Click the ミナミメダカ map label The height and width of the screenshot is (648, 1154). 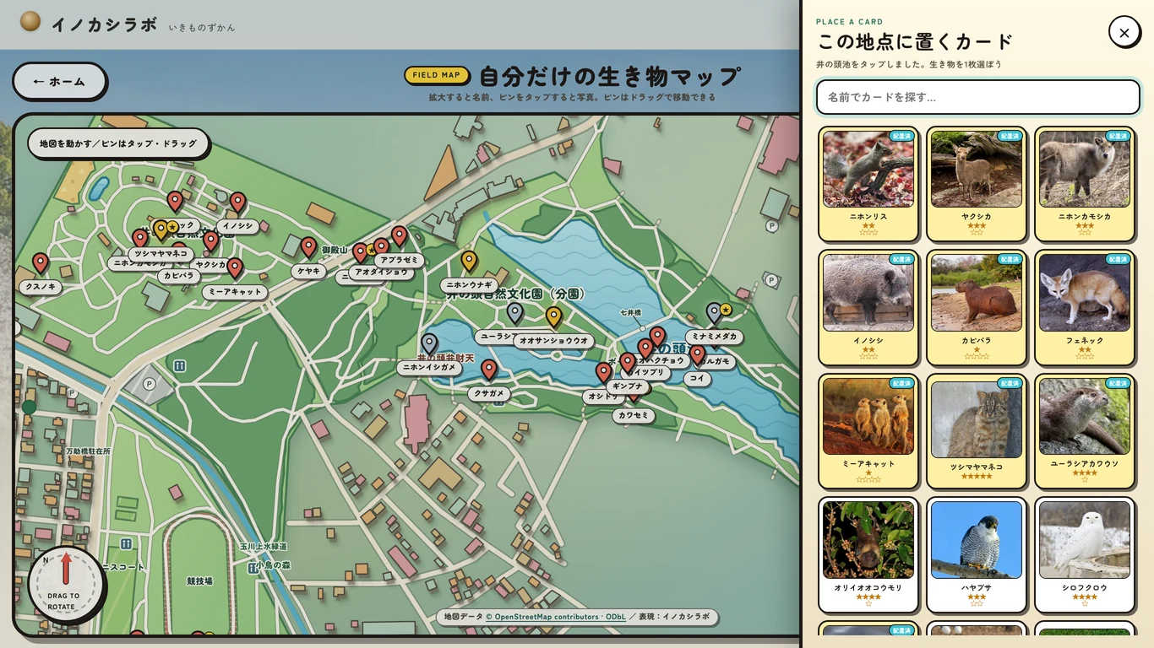(715, 337)
